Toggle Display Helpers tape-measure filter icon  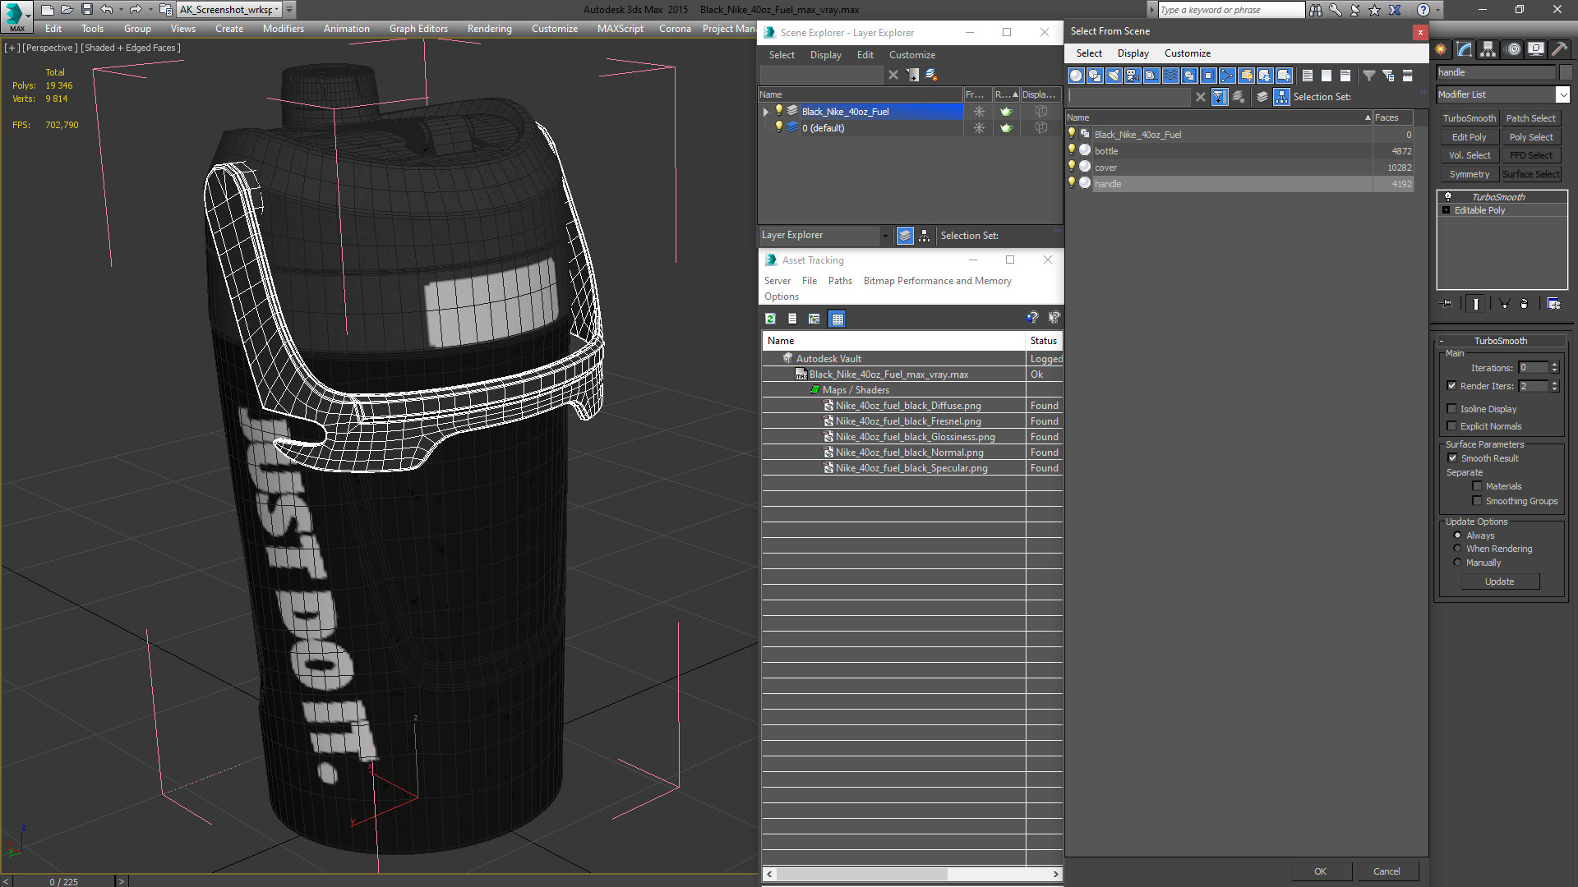[x=1151, y=76]
